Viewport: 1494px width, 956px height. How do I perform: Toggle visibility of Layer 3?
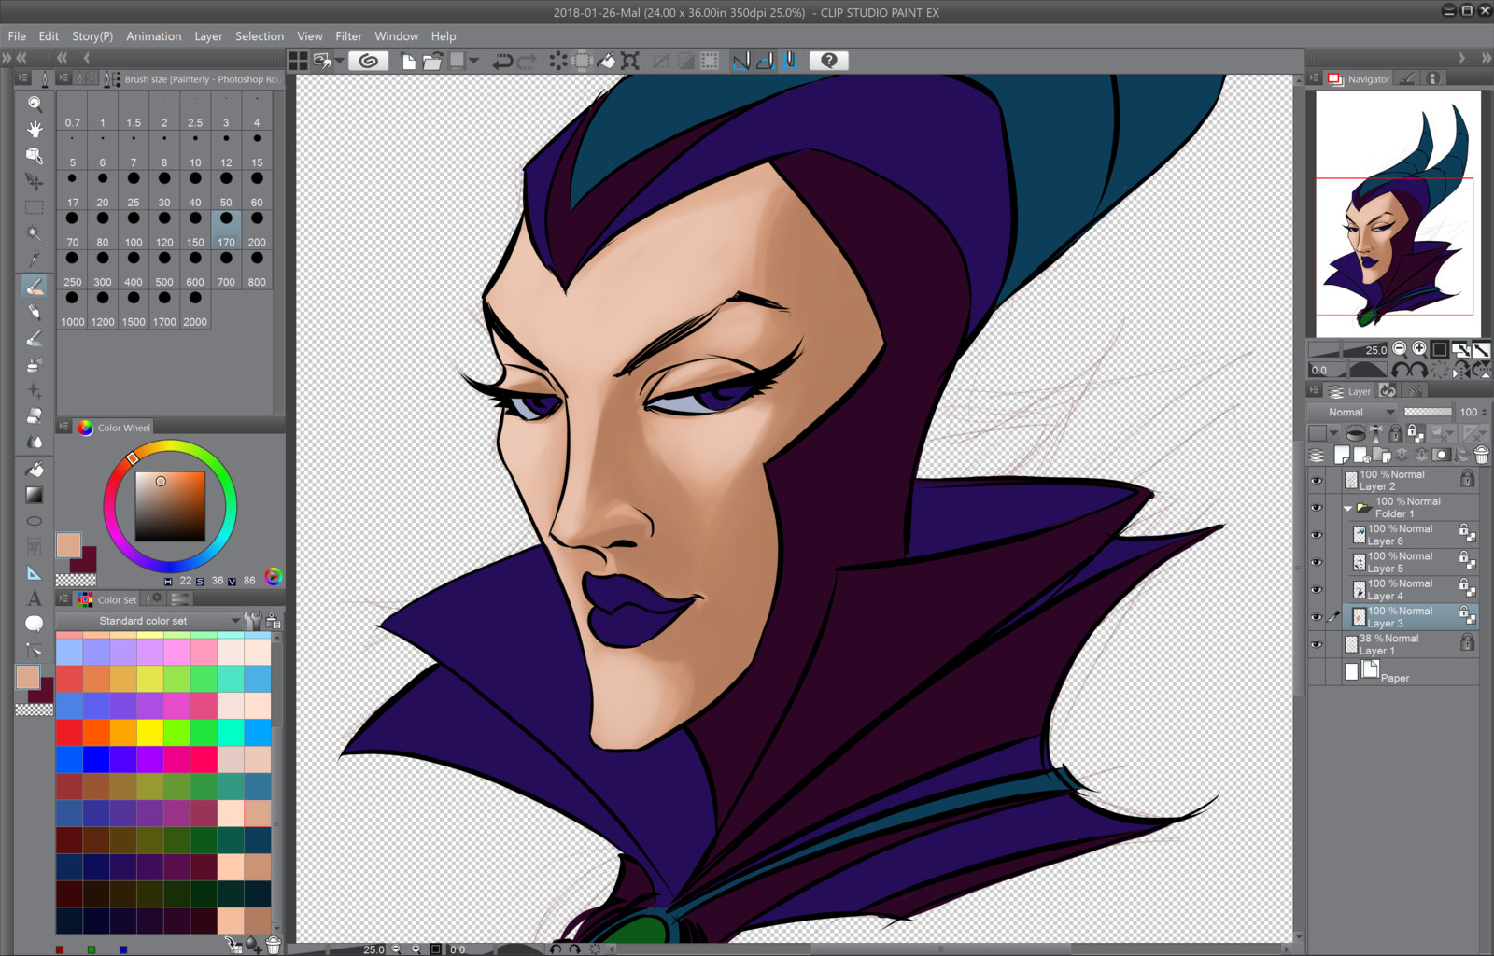pyautogui.click(x=1317, y=617)
